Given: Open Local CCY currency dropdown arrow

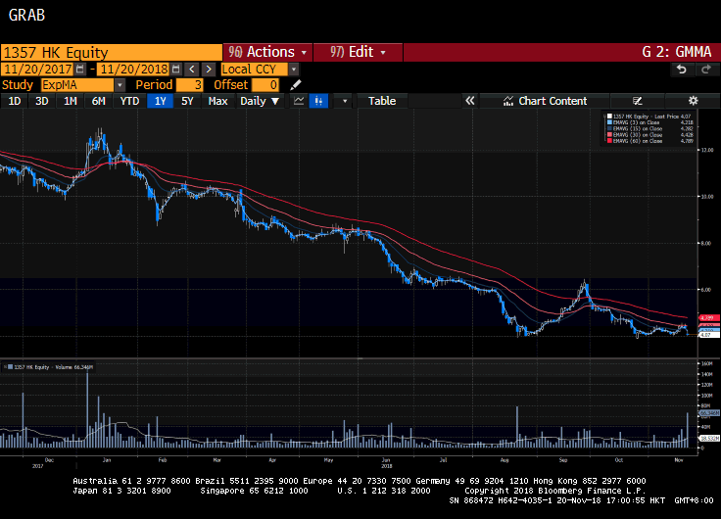Looking at the screenshot, I should tap(294, 70).
